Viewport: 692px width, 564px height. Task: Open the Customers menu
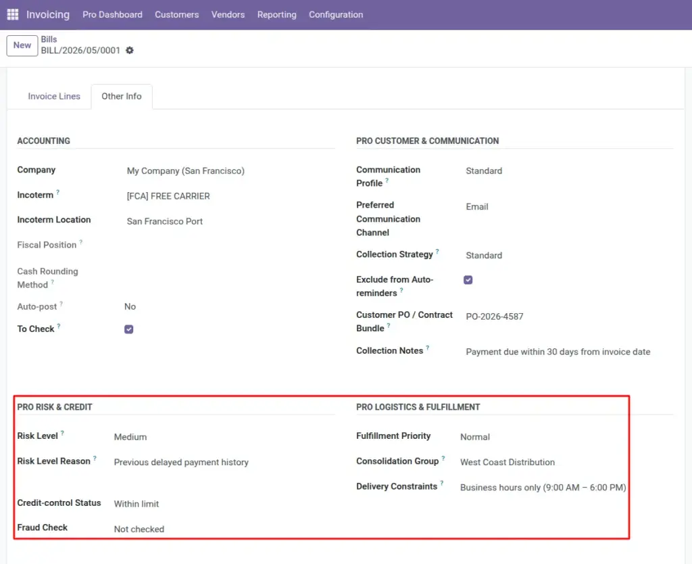(177, 15)
